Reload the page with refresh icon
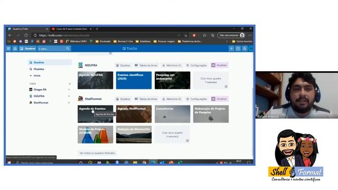Image resolution: width=338 pixels, height=190 pixels. point(26,35)
